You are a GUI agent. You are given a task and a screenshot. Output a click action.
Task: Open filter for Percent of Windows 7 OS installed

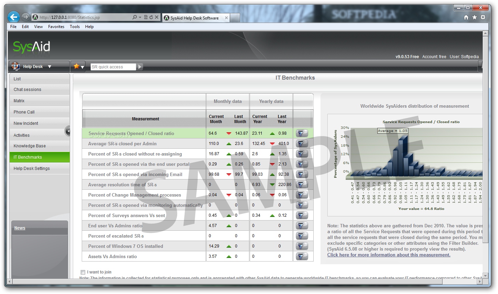coord(301,246)
